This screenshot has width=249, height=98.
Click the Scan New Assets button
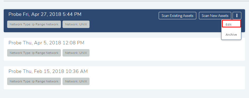click(215, 16)
